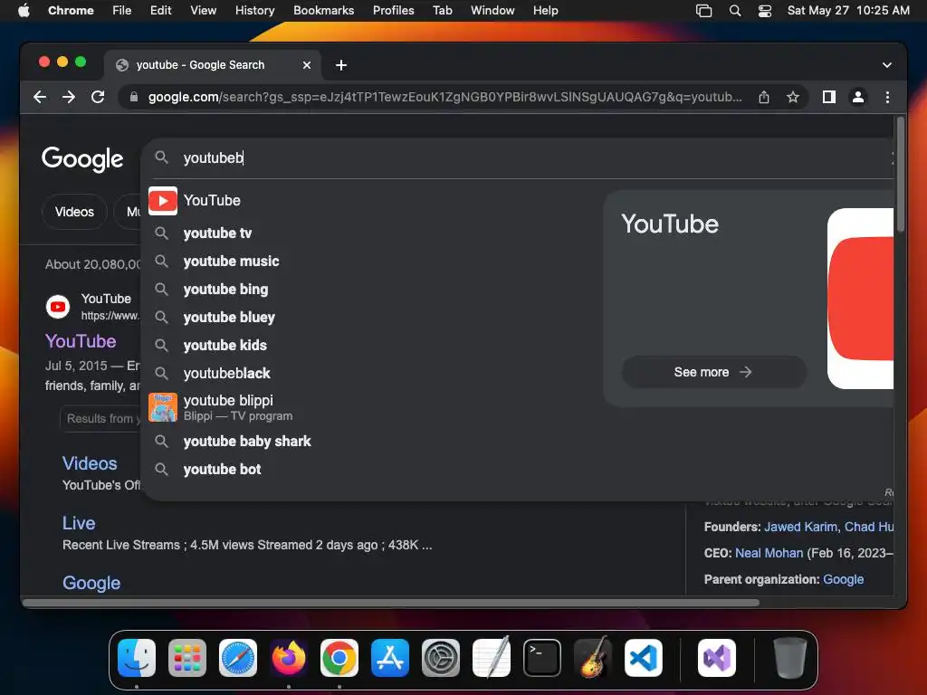Screen dimensions: 927x695
Task: Go forward with arrow button
Action: pyautogui.click(x=69, y=97)
